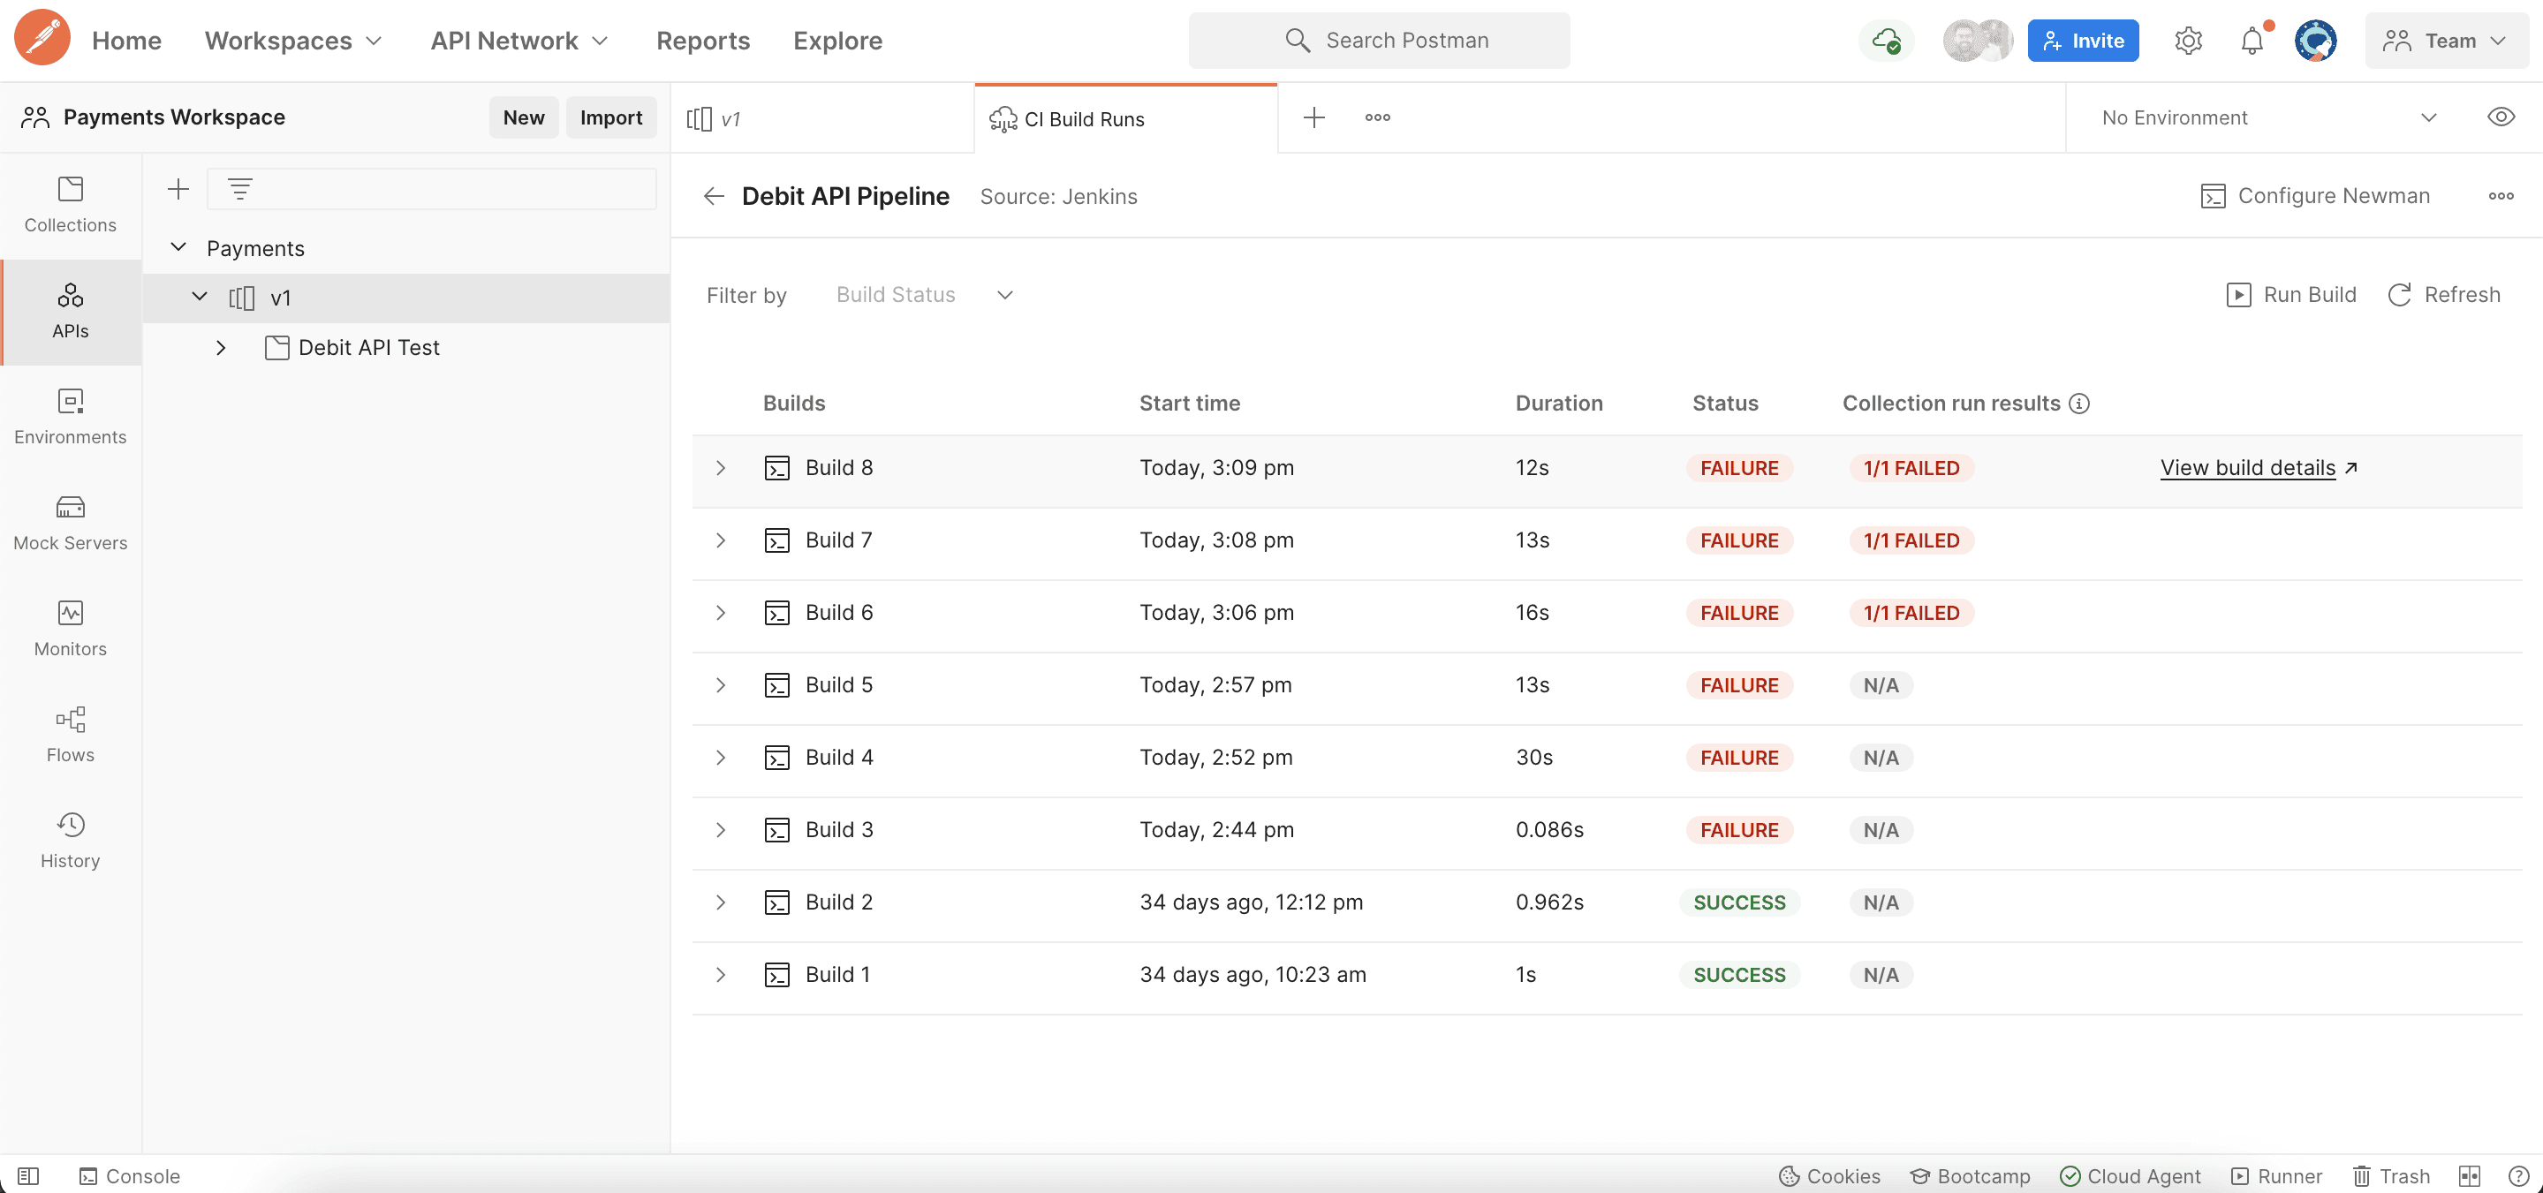Click the Search Postman field

click(1378, 41)
